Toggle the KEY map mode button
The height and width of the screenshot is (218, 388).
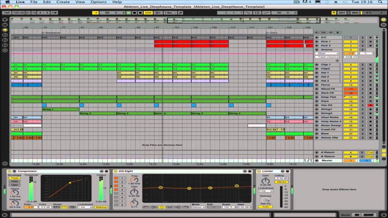(x=342, y=12)
